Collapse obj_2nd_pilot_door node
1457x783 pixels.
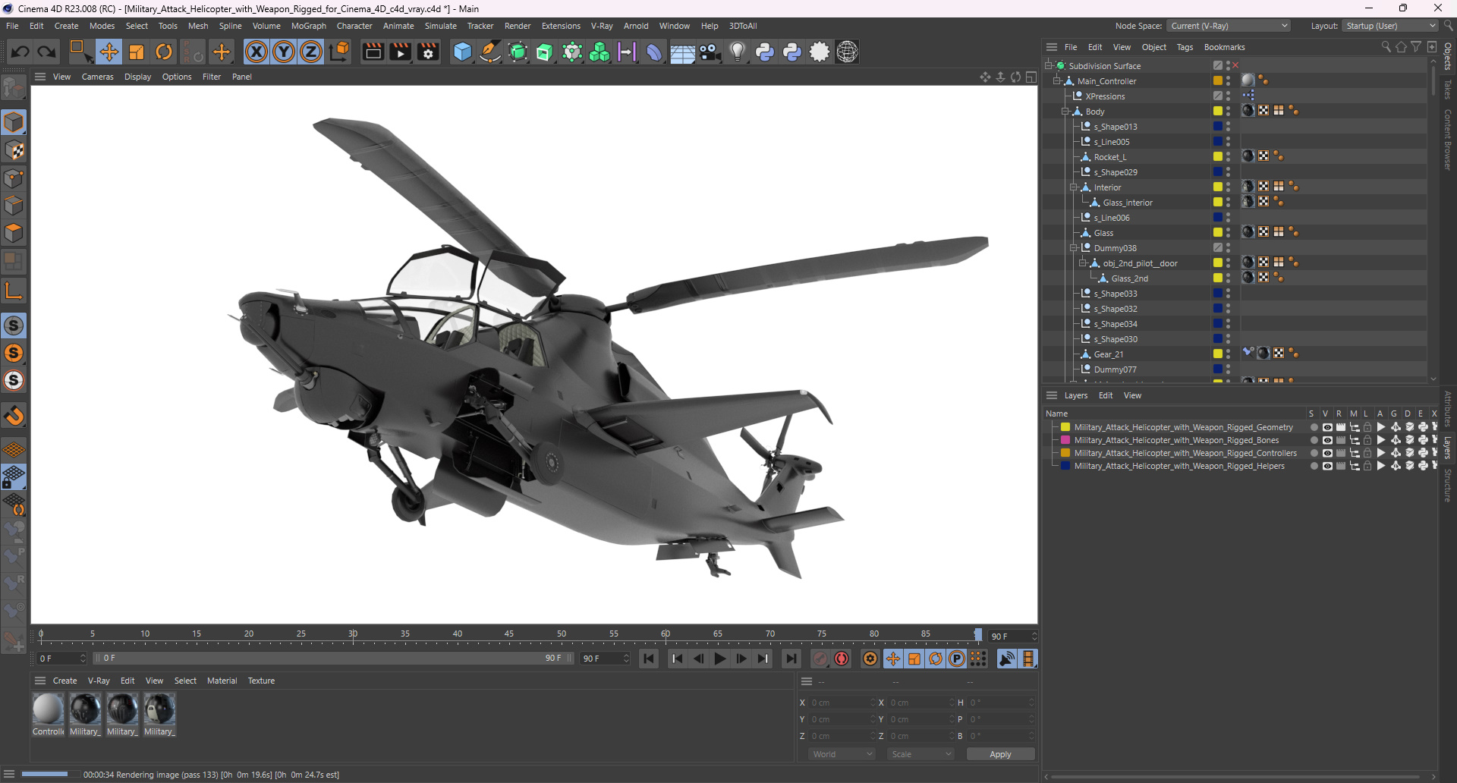pos(1083,263)
